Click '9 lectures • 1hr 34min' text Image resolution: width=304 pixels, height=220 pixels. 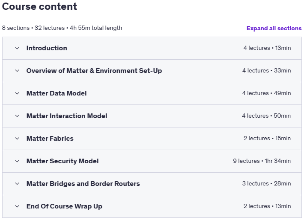pos(262,161)
